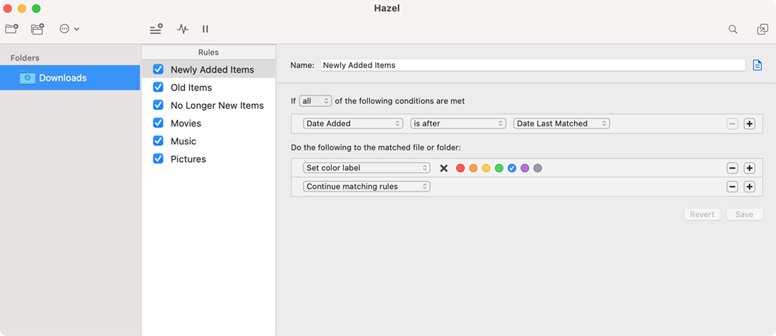The image size is (776, 336).
Task: Choose the yellow color label
Action: [486, 168]
